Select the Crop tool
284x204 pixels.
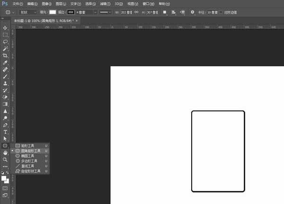pos(5,55)
